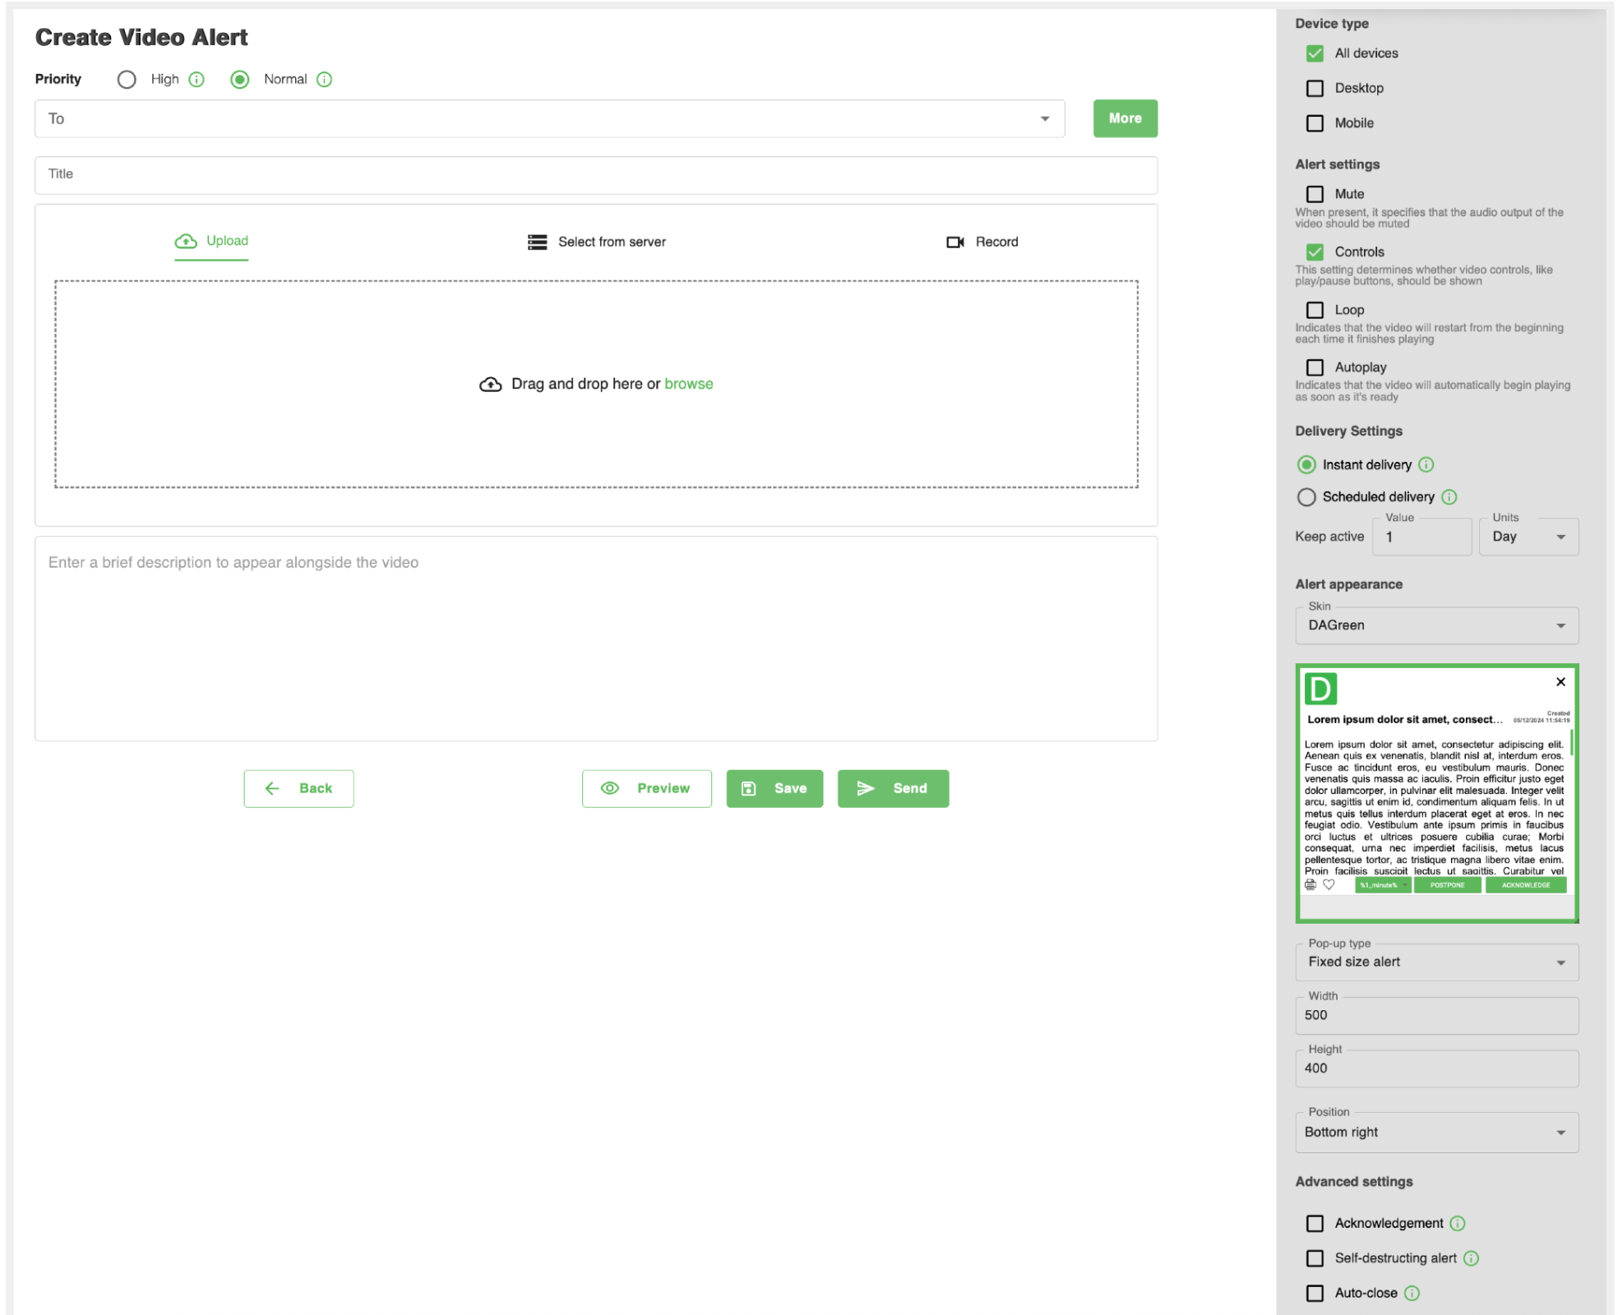This screenshot has height=1315, width=1618.
Task: Switch to the Record tab
Action: [982, 242]
